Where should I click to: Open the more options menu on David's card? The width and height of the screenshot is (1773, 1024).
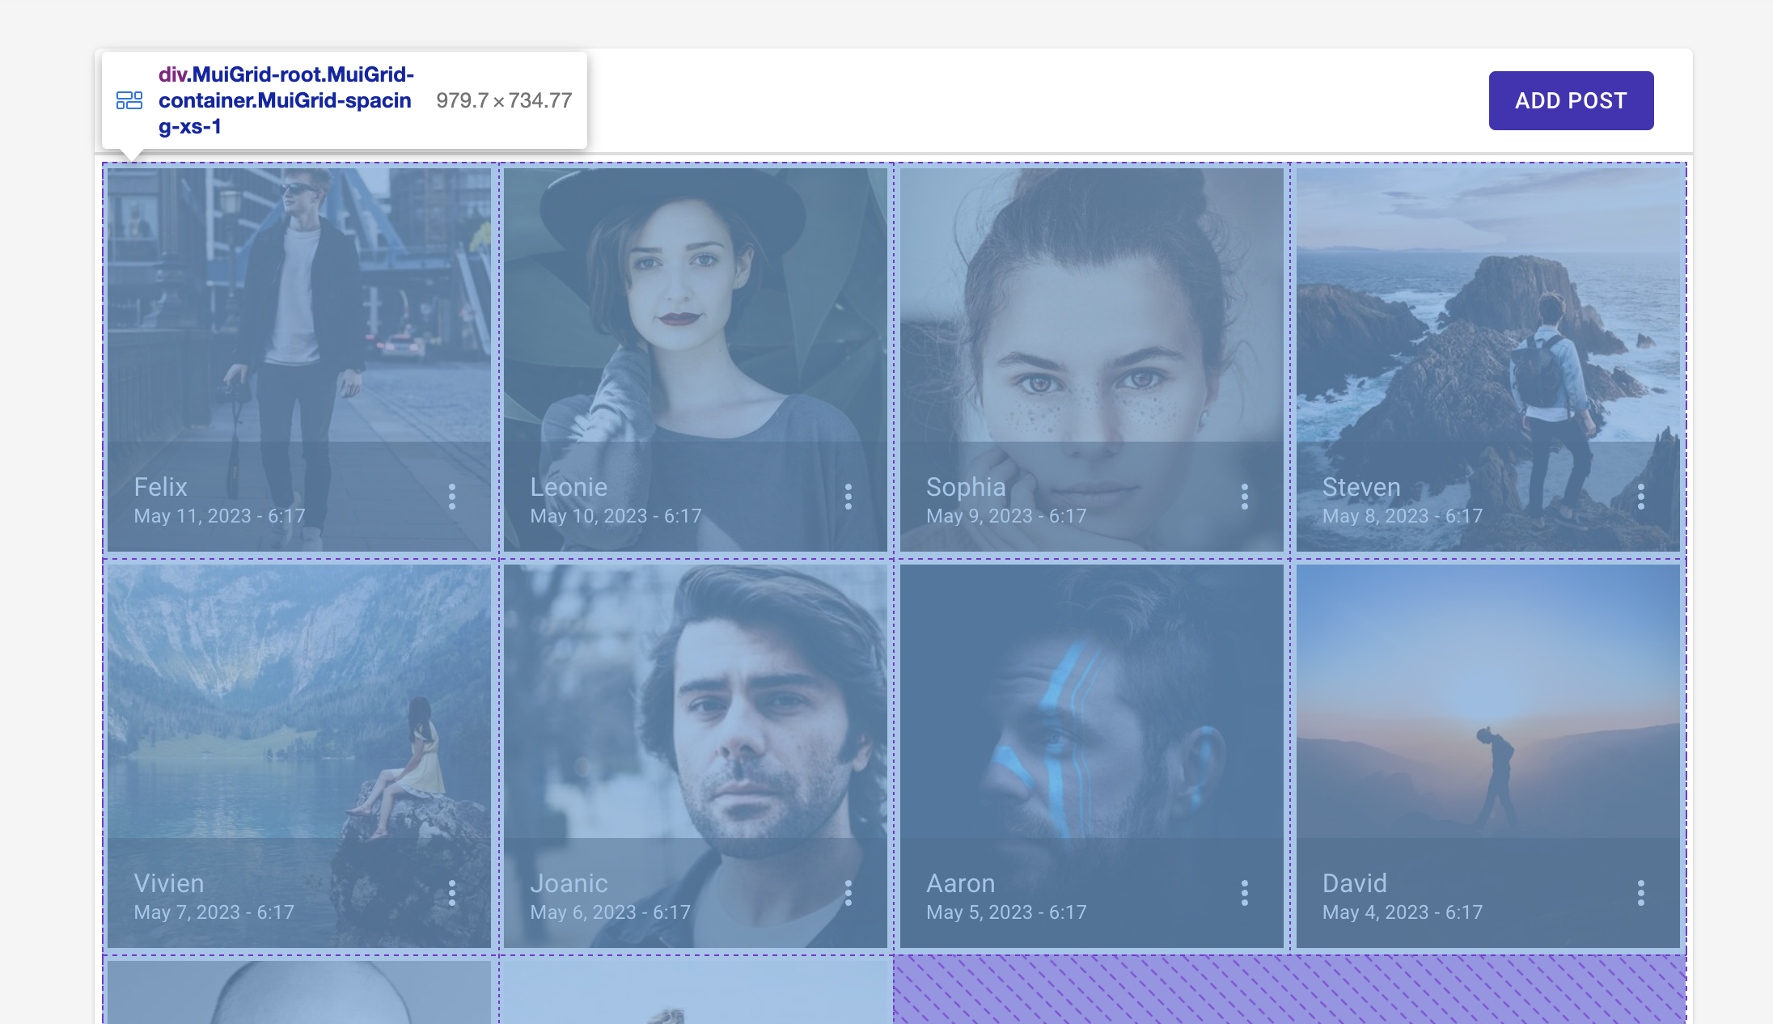coord(1641,893)
